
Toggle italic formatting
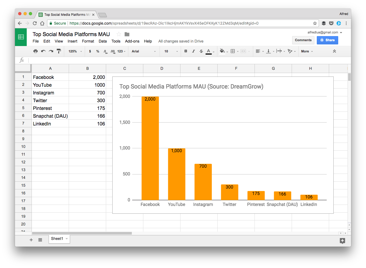pos(193,51)
